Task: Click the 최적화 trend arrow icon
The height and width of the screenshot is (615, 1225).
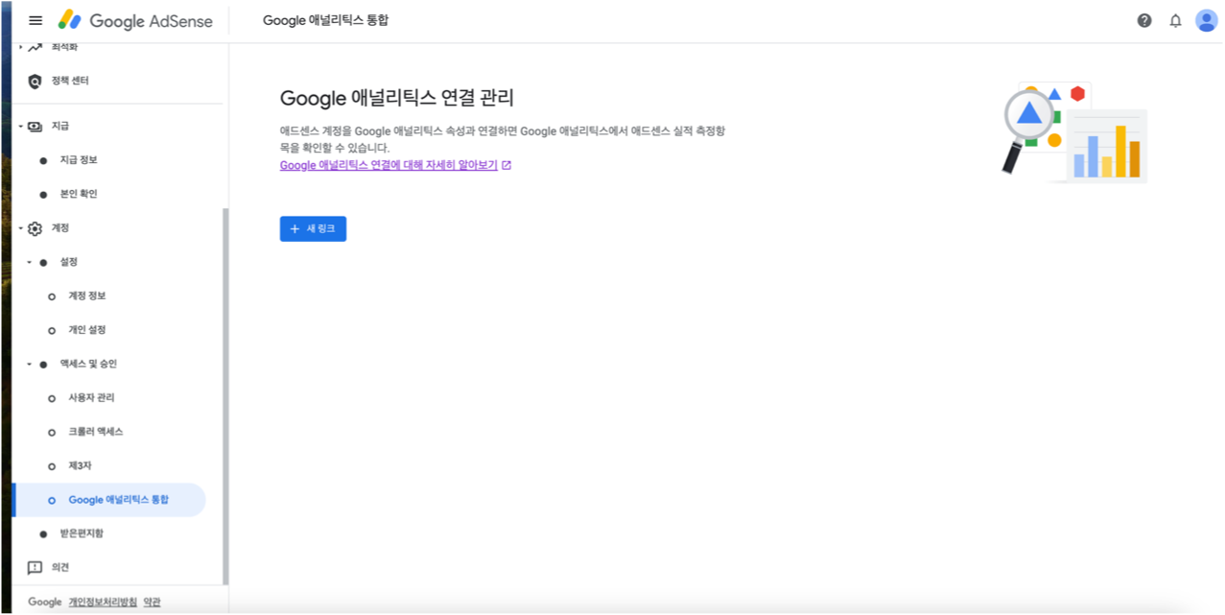Action: point(35,47)
